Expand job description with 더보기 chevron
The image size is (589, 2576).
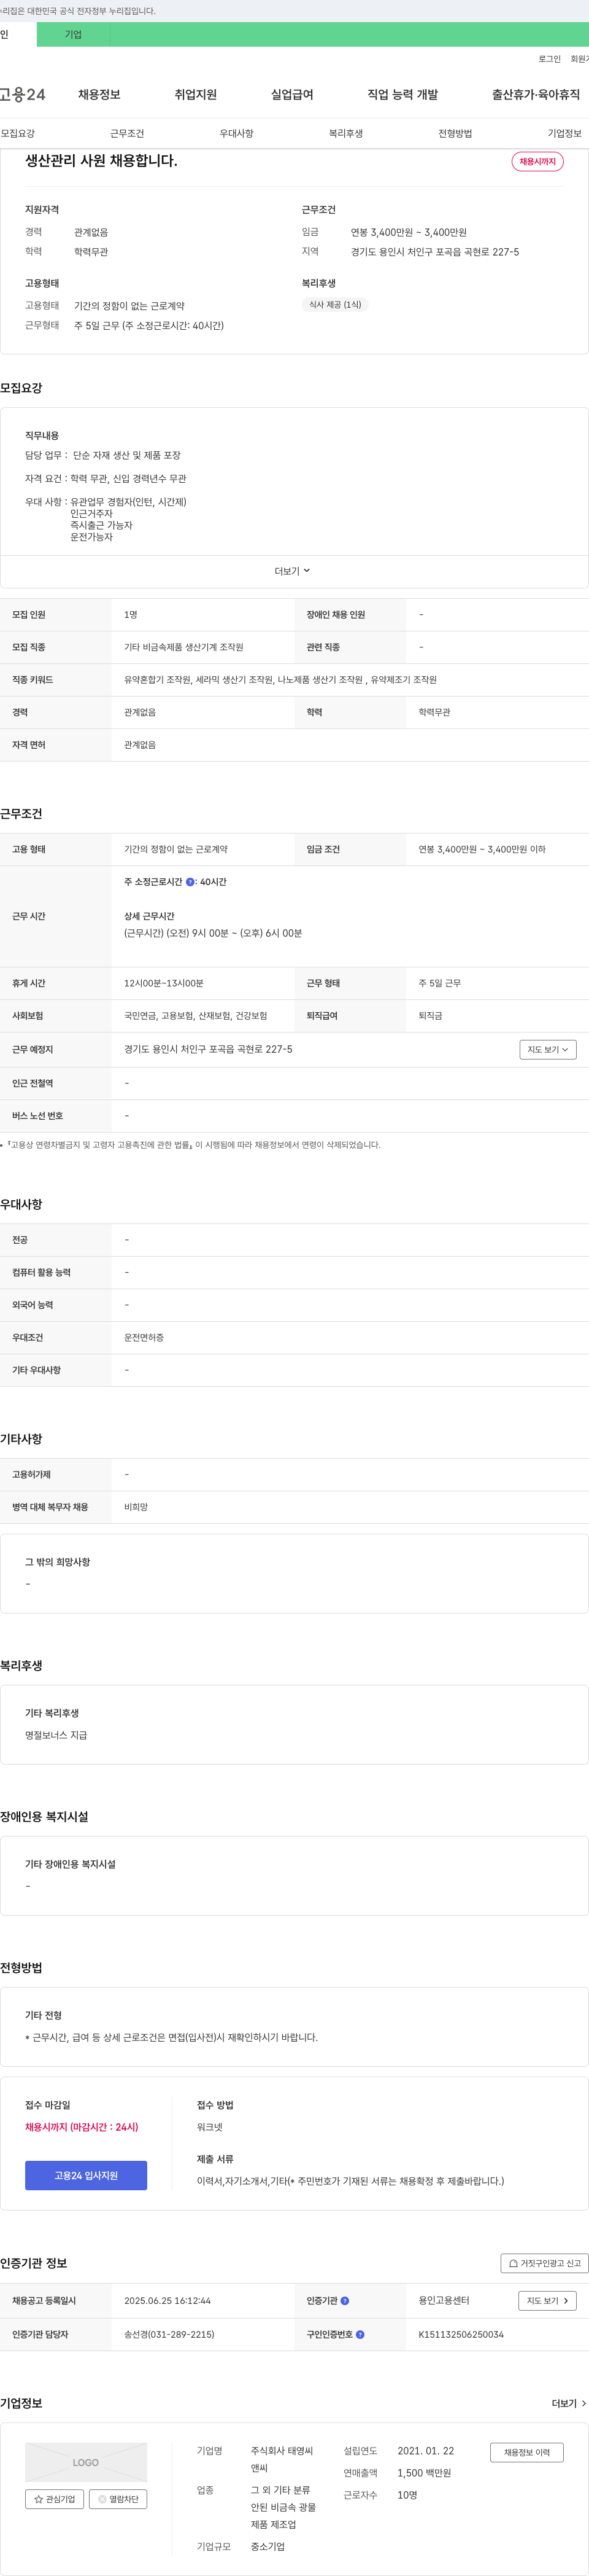(x=293, y=571)
